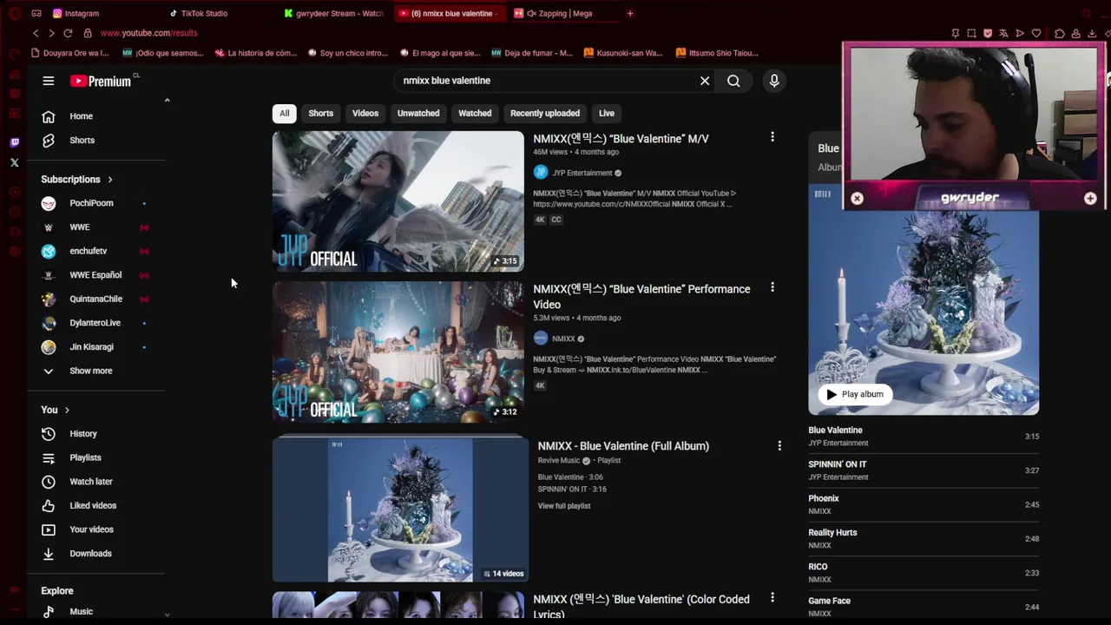Select the Unwatched filter chip
This screenshot has height=625, width=1111.
click(x=418, y=113)
